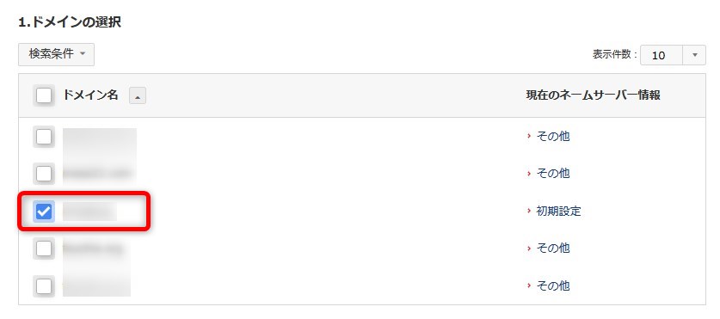Click the blurred domain name in checked row
Screen dimensions: 720x319
coord(89,212)
